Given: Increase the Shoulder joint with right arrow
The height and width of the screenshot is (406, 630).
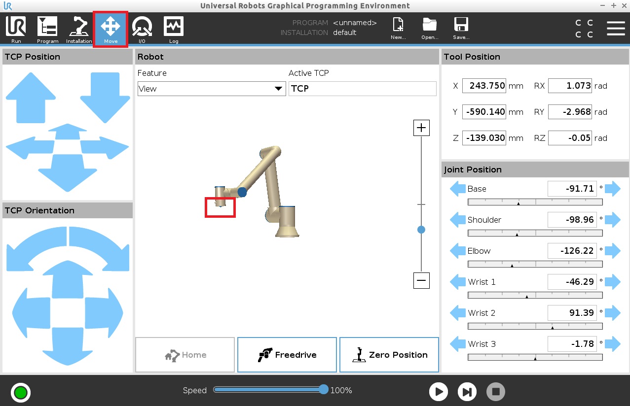Looking at the screenshot, I should click(613, 220).
